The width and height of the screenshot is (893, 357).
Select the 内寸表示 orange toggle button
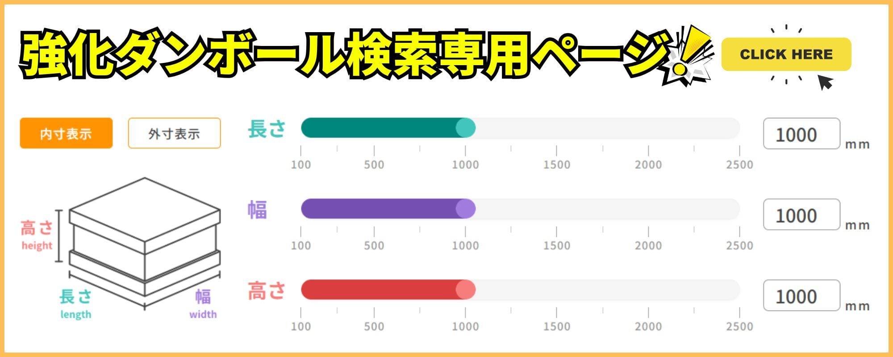(x=66, y=133)
